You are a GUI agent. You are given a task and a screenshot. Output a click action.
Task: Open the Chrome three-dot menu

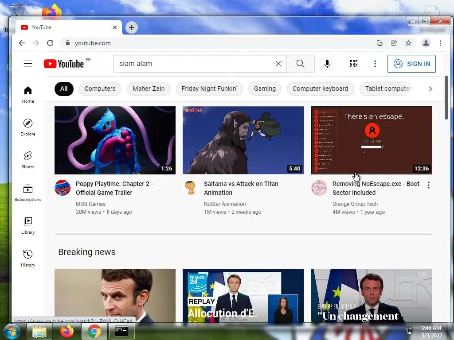click(440, 43)
